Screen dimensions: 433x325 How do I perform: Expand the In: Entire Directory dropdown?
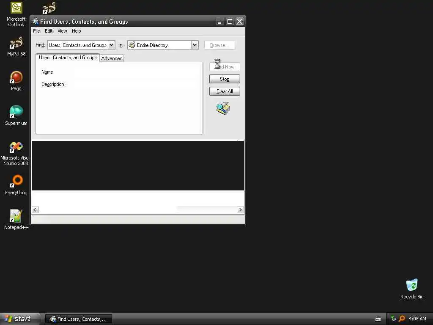point(195,45)
